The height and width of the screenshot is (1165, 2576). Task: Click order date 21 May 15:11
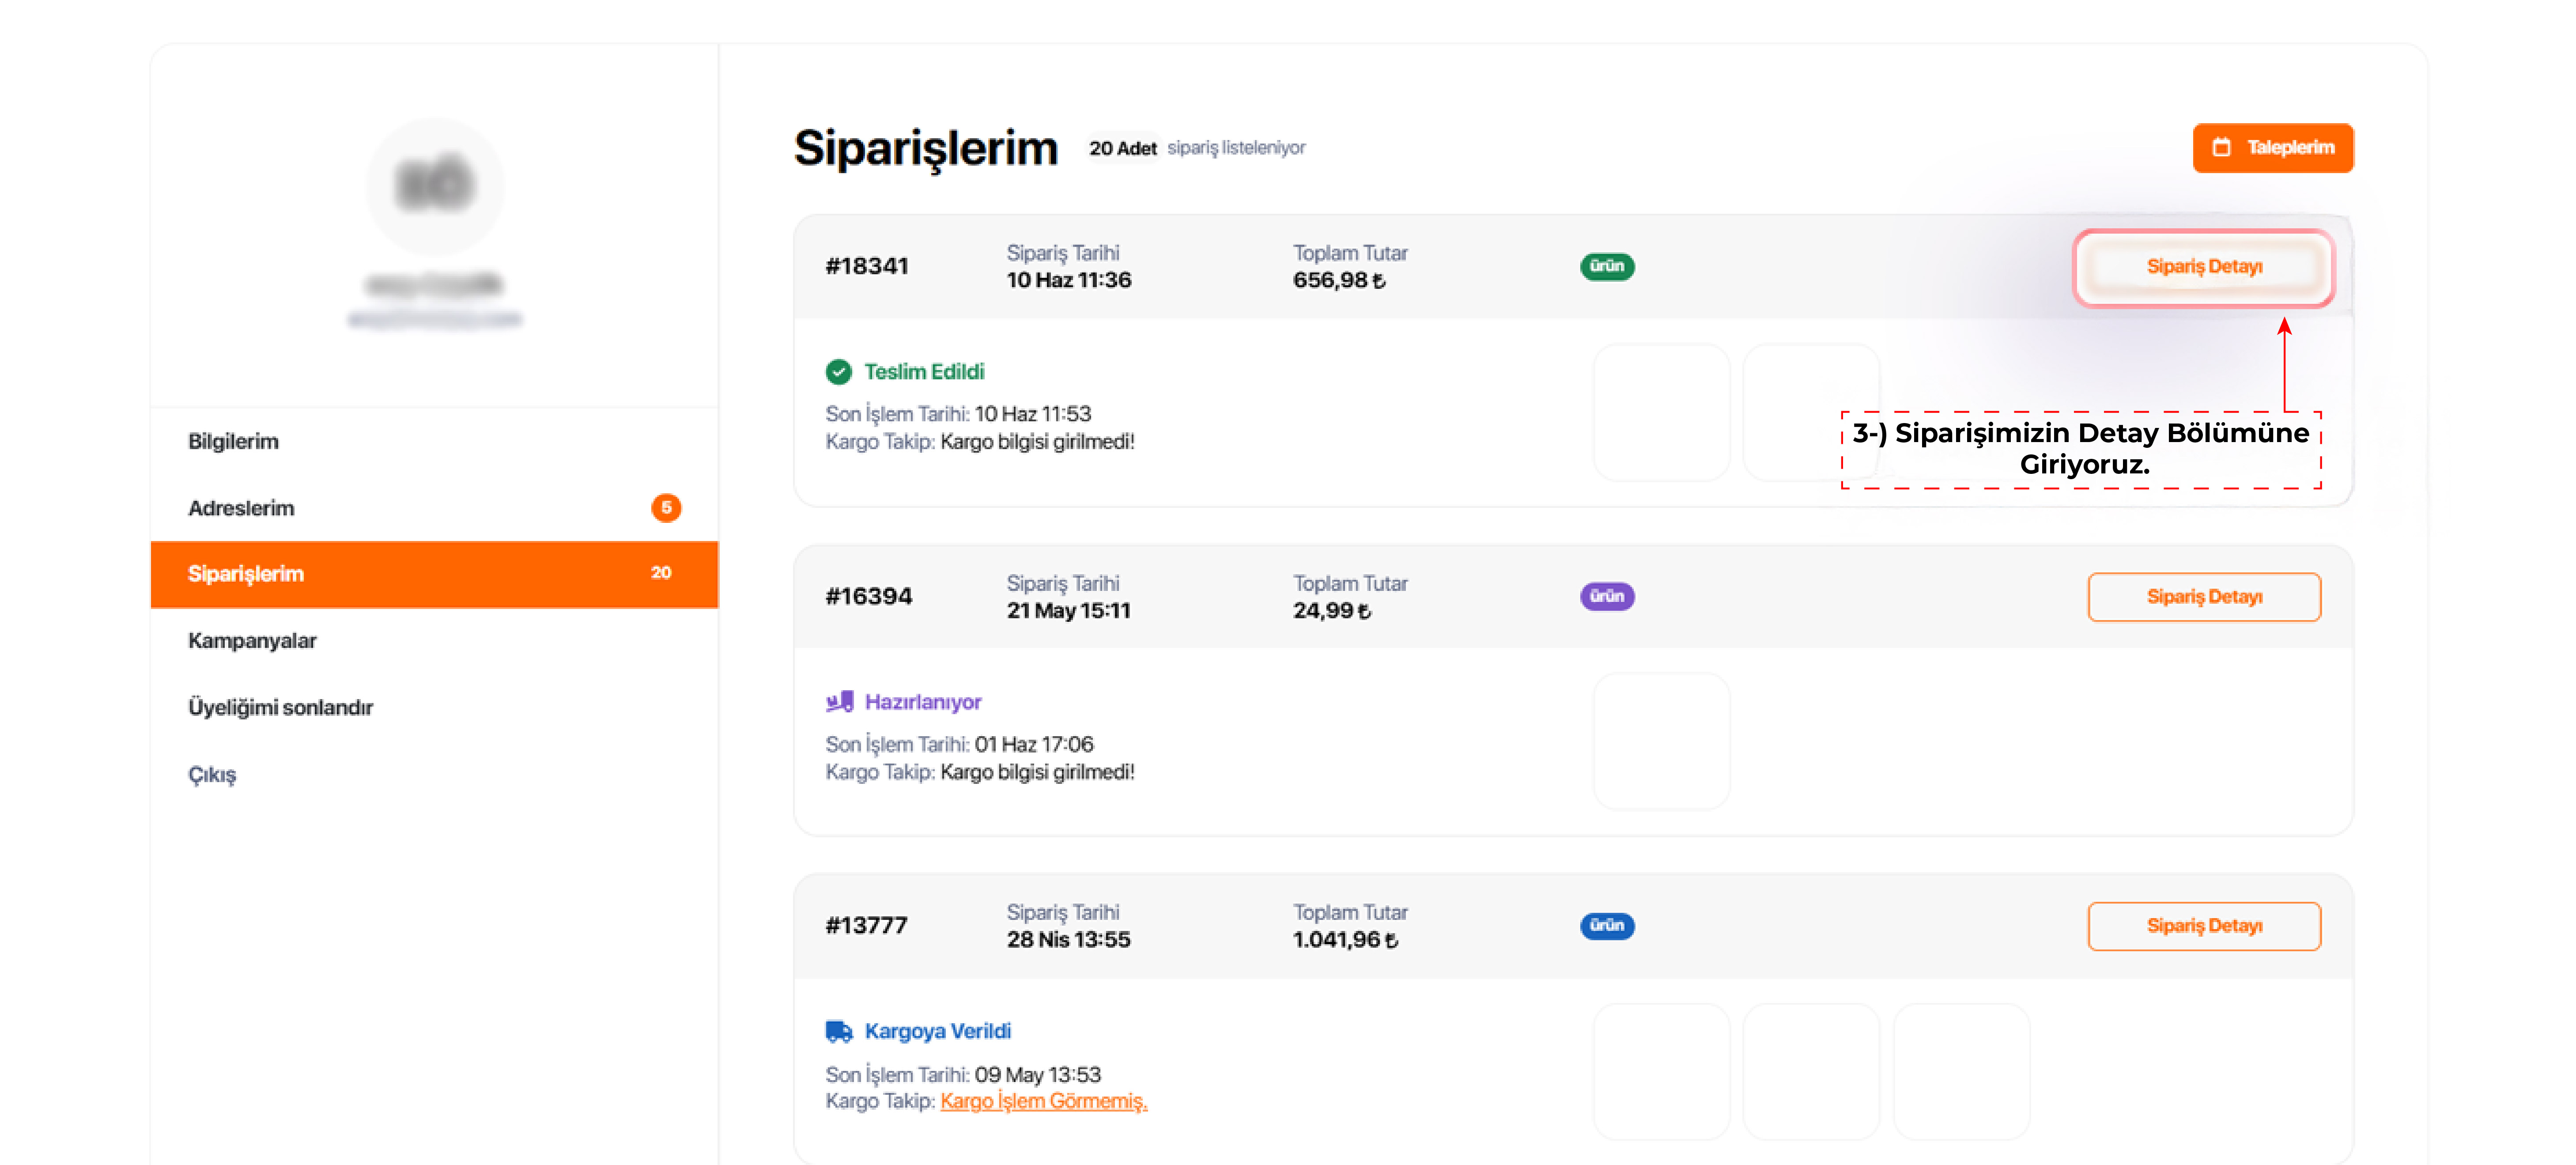(1069, 611)
